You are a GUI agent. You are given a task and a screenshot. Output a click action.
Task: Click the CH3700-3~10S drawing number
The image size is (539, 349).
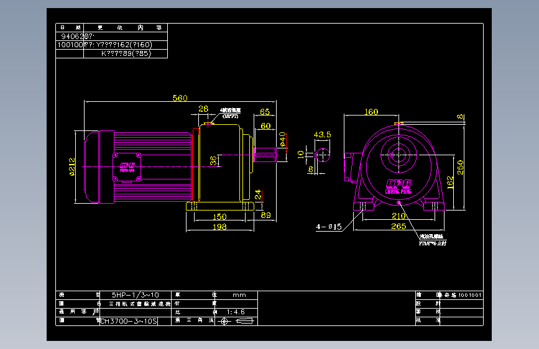[x=129, y=321]
